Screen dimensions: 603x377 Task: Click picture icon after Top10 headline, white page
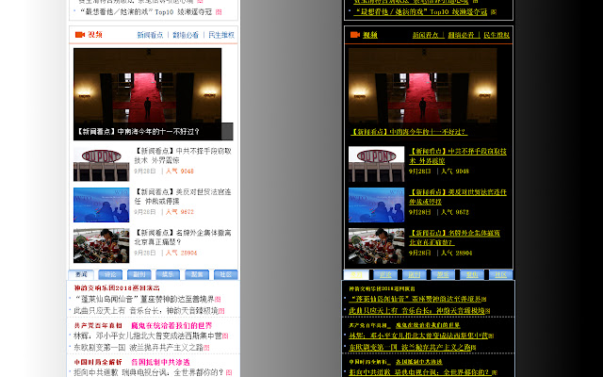[x=219, y=12]
